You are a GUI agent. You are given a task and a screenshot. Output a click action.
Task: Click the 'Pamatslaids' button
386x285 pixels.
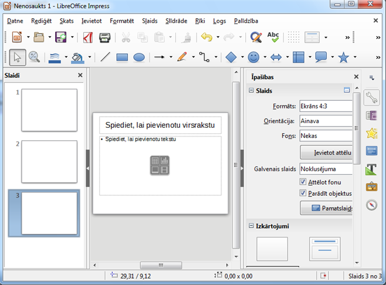(326, 208)
